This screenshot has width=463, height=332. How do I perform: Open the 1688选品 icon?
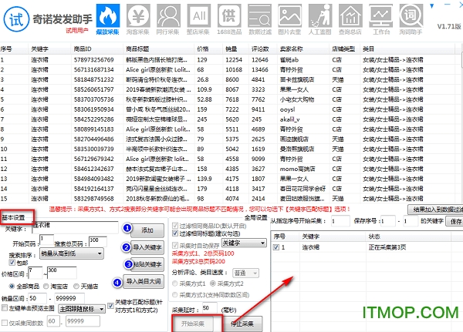click(x=229, y=18)
